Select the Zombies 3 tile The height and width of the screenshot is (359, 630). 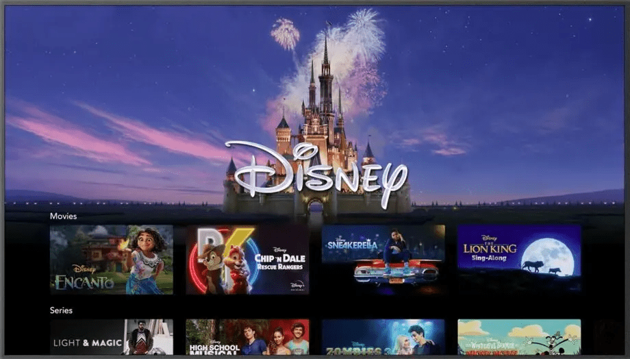tap(383, 337)
